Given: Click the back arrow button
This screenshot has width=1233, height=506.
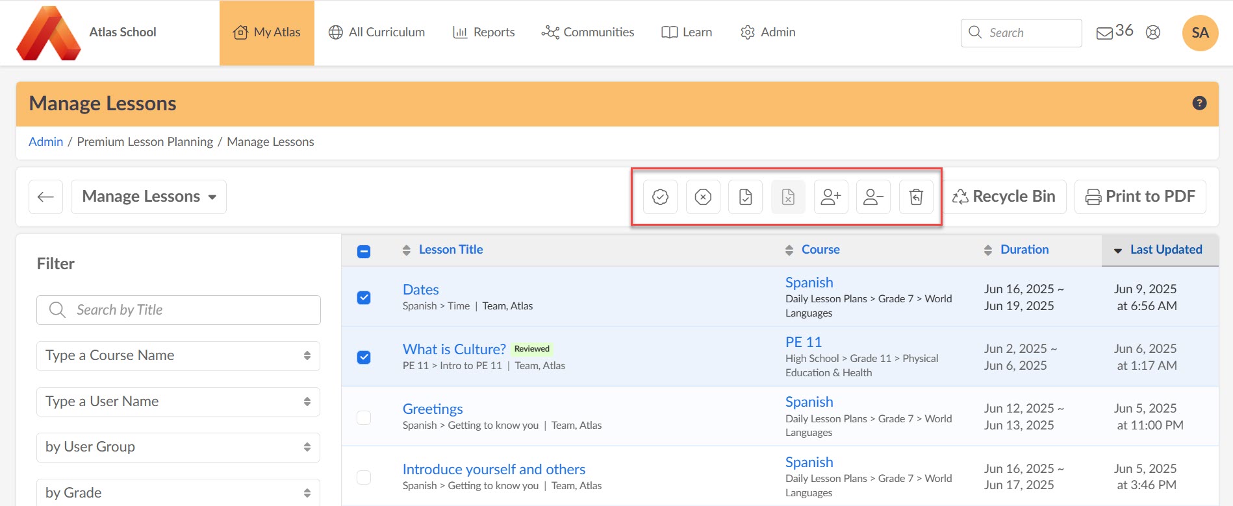Looking at the screenshot, I should coord(45,197).
